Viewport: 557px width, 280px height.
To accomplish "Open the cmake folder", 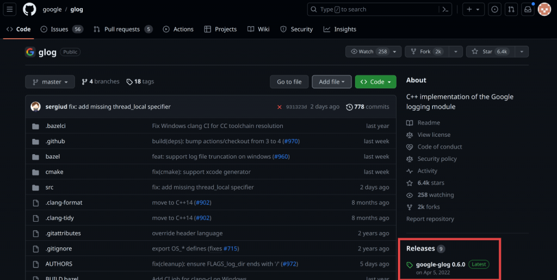I will click(54, 172).
